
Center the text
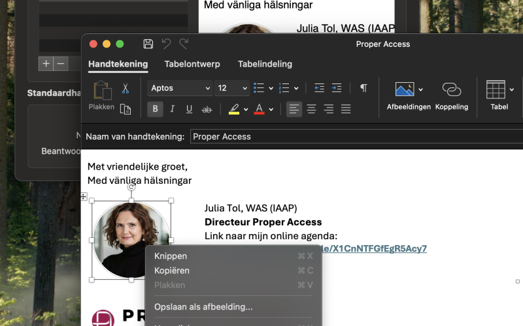(x=312, y=109)
